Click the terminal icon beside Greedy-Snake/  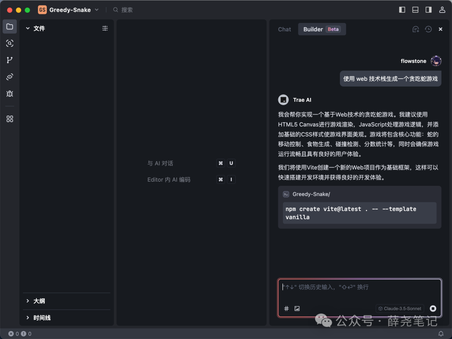[286, 194]
